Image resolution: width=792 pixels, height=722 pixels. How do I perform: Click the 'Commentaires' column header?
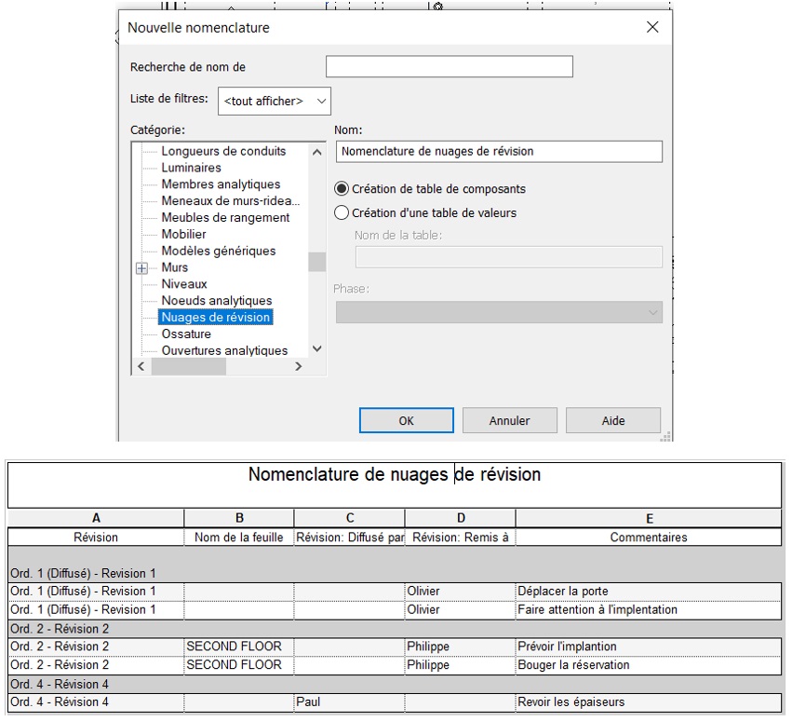pyautogui.click(x=648, y=538)
